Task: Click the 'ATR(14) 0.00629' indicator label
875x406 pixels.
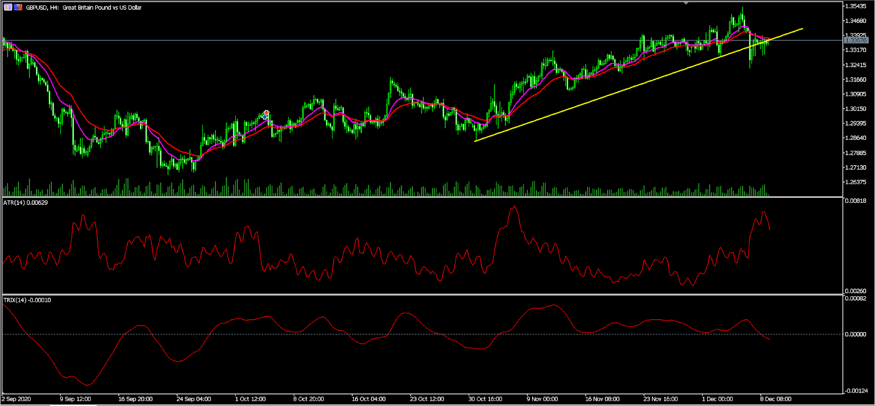Action: (x=26, y=203)
